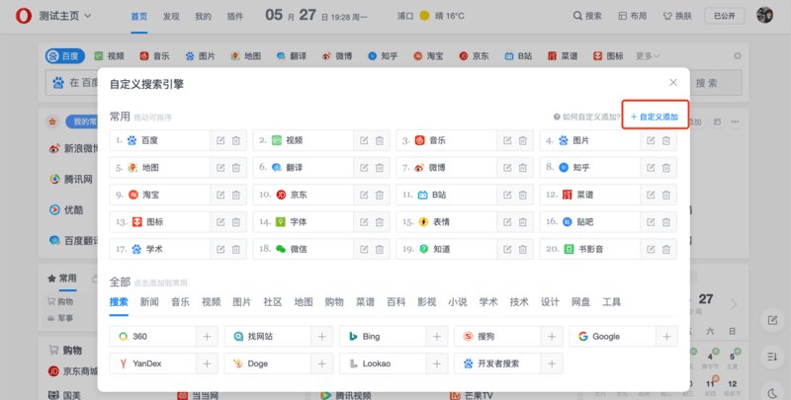
Task: Delete the 学术 search engine entry
Action: click(x=236, y=249)
